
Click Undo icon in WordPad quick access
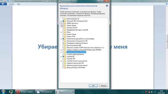(x=8, y=1)
